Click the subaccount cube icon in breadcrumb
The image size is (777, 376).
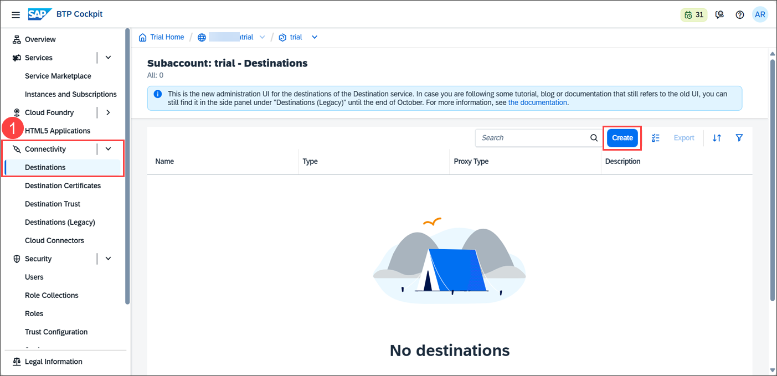(x=282, y=37)
